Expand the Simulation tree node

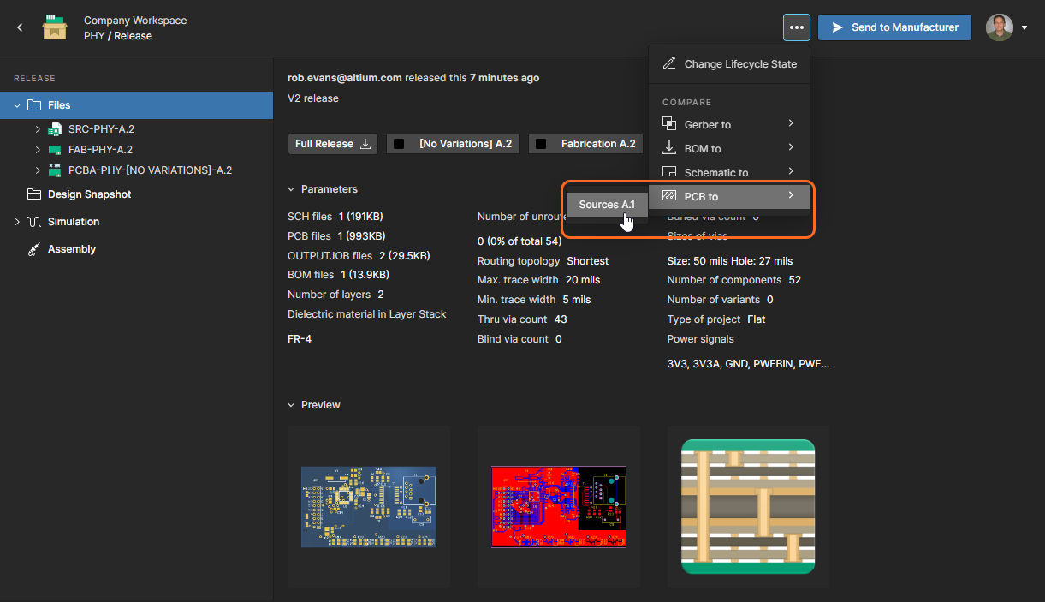pos(17,222)
